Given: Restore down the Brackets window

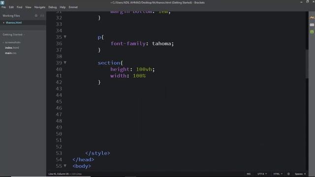Looking at the screenshot, I should pyautogui.click(x=307, y=2).
